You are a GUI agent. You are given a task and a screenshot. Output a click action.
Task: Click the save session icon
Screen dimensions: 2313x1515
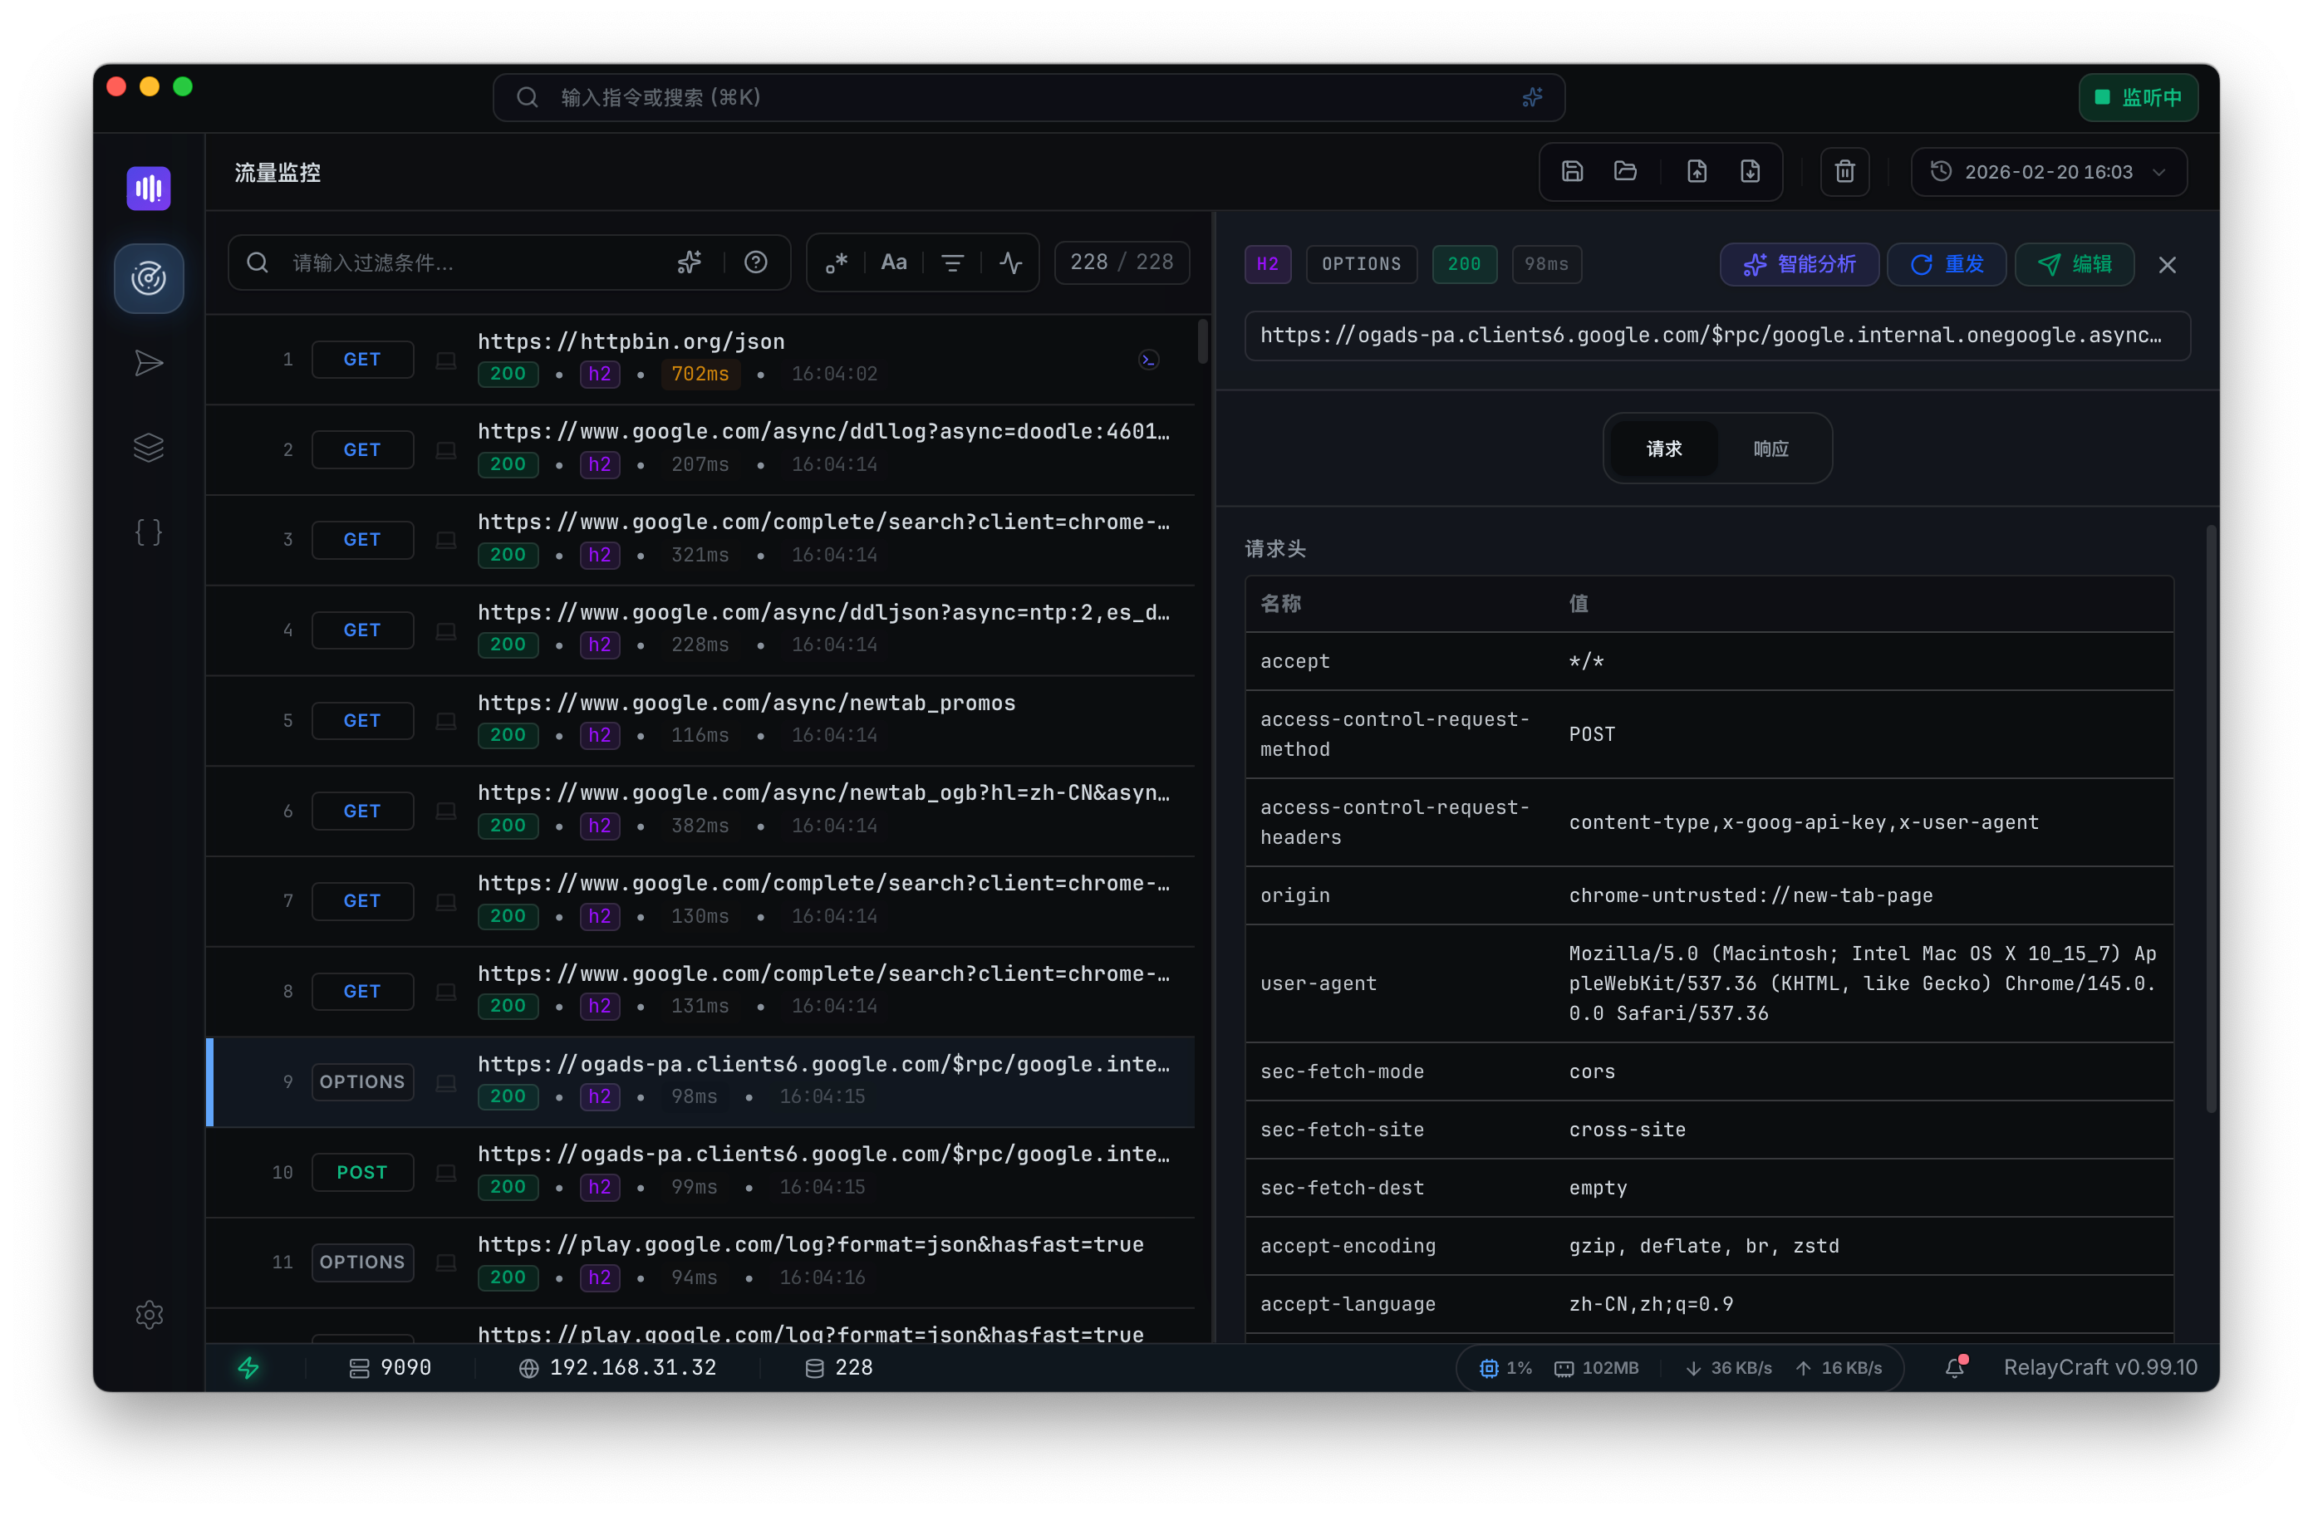[x=1571, y=172]
